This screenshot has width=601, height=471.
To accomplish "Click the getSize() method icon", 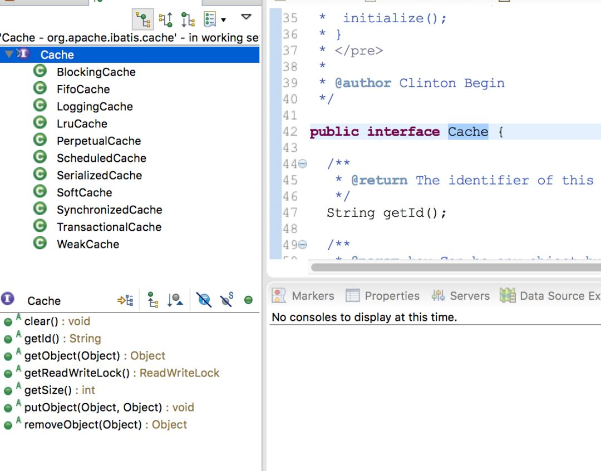I will coord(8,391).
